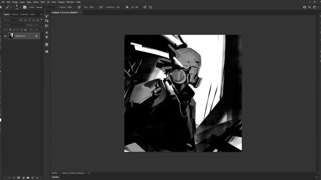Open the Layers panel flyout menu
The image size is (321, 180).
[41, 14]
